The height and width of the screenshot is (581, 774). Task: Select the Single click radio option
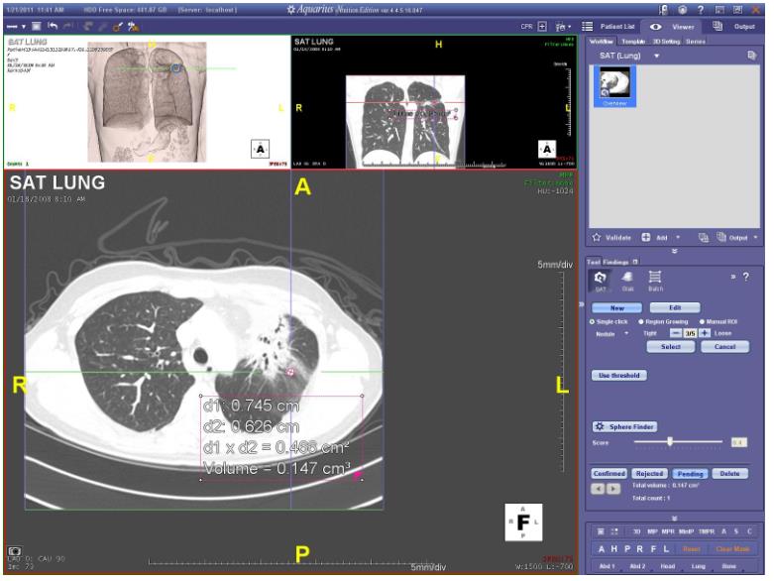tap(593, 321)
